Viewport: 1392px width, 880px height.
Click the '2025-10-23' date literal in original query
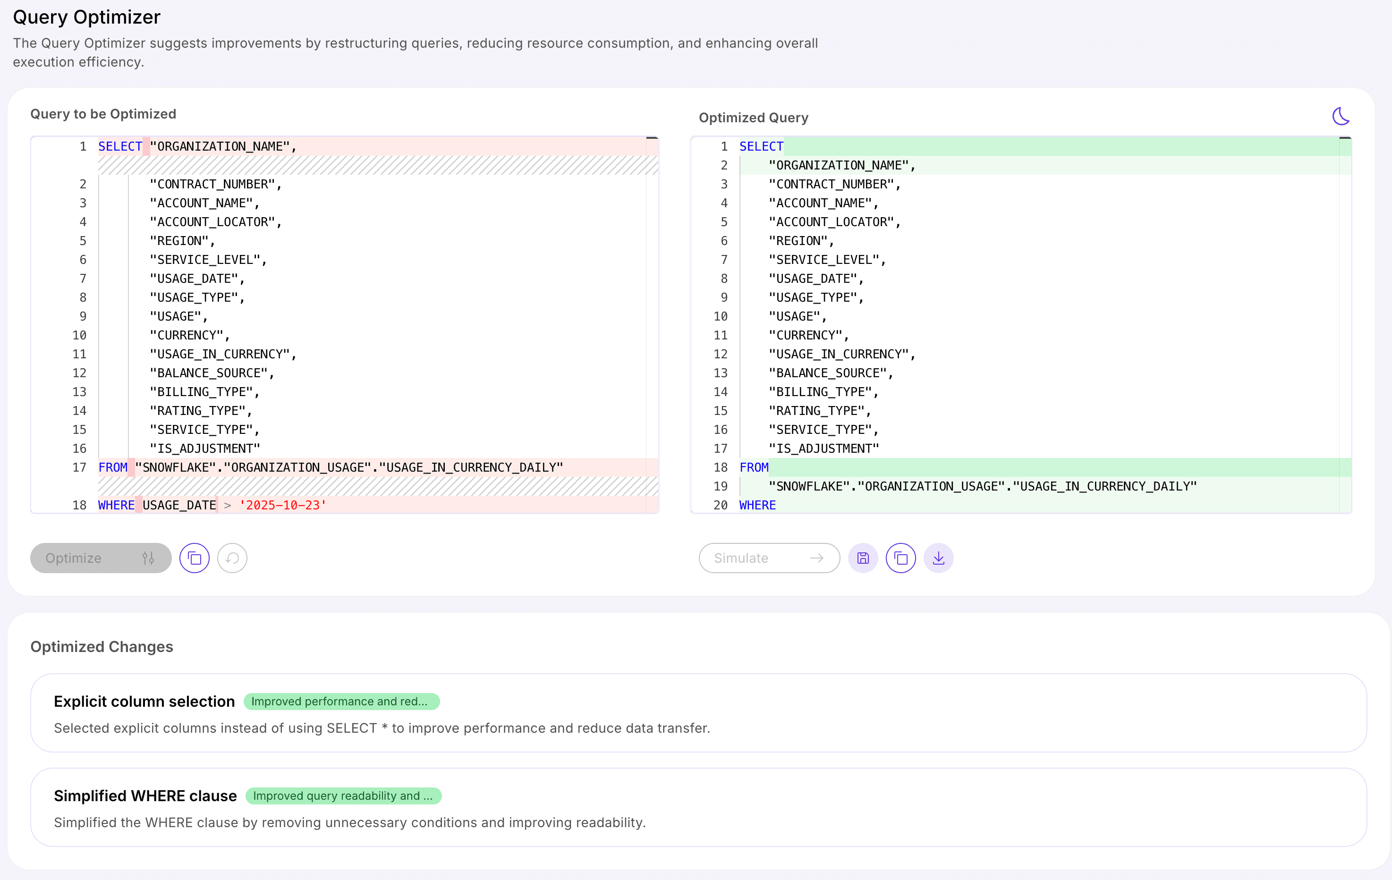pyautogui.click(x=283, y=505)
